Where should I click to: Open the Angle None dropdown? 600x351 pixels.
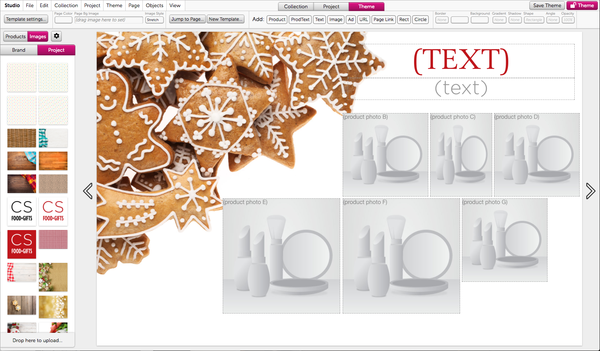(x=553, y=20)
